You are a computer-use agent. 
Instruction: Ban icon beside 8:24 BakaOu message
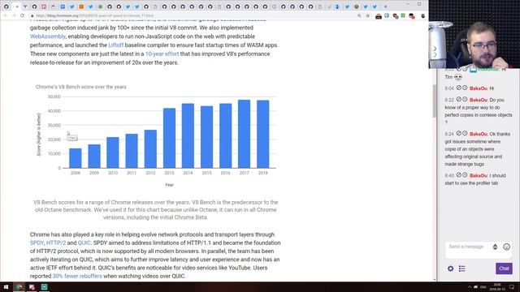click(458, 133)
